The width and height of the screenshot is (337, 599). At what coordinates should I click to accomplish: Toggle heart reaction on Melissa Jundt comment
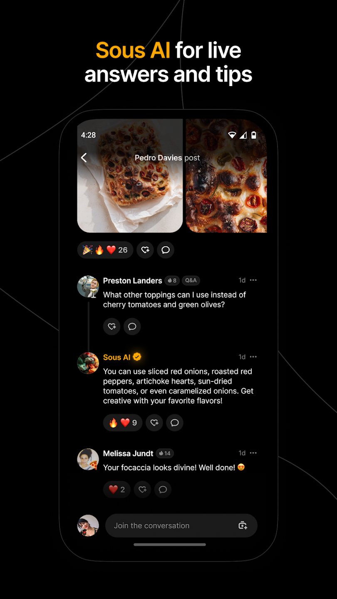pyautogui.click(x=117, y=490)
